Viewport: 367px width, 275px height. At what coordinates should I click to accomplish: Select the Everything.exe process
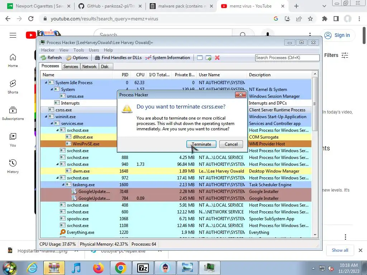(x=176, y=232)
